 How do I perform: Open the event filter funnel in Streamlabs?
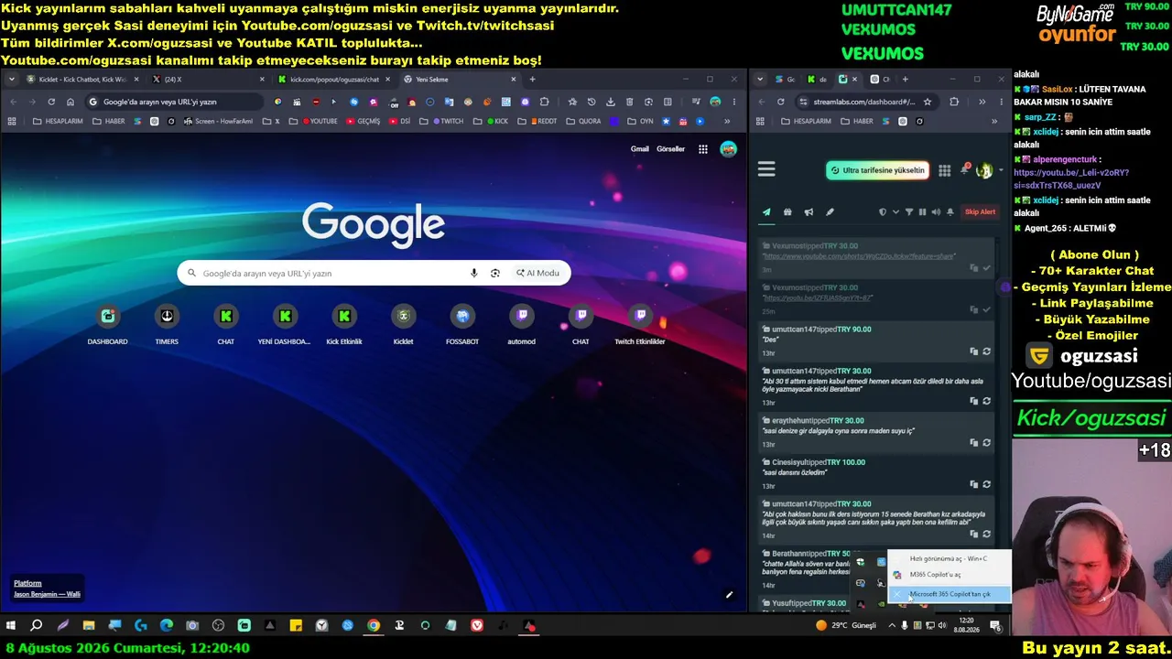tap(909, 212)
